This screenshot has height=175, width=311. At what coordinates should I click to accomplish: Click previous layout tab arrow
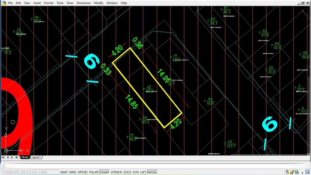pyautogui.click(x=7, y=157)
